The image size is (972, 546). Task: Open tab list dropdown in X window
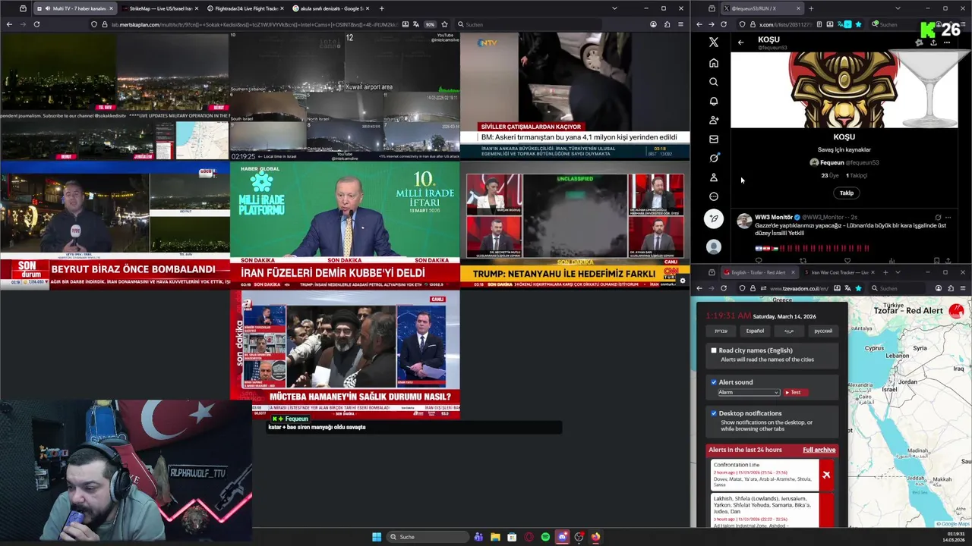tap(898, 8)
